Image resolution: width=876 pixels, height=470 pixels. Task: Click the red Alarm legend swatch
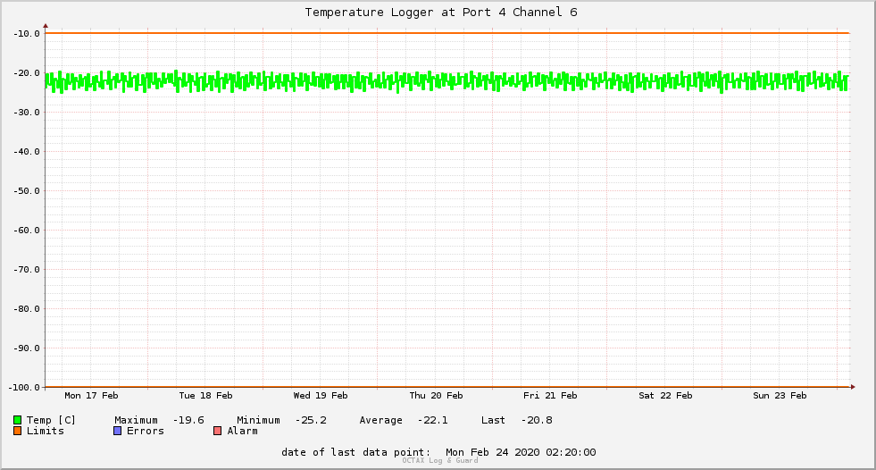pyautogui.click(x=217, y=431)
